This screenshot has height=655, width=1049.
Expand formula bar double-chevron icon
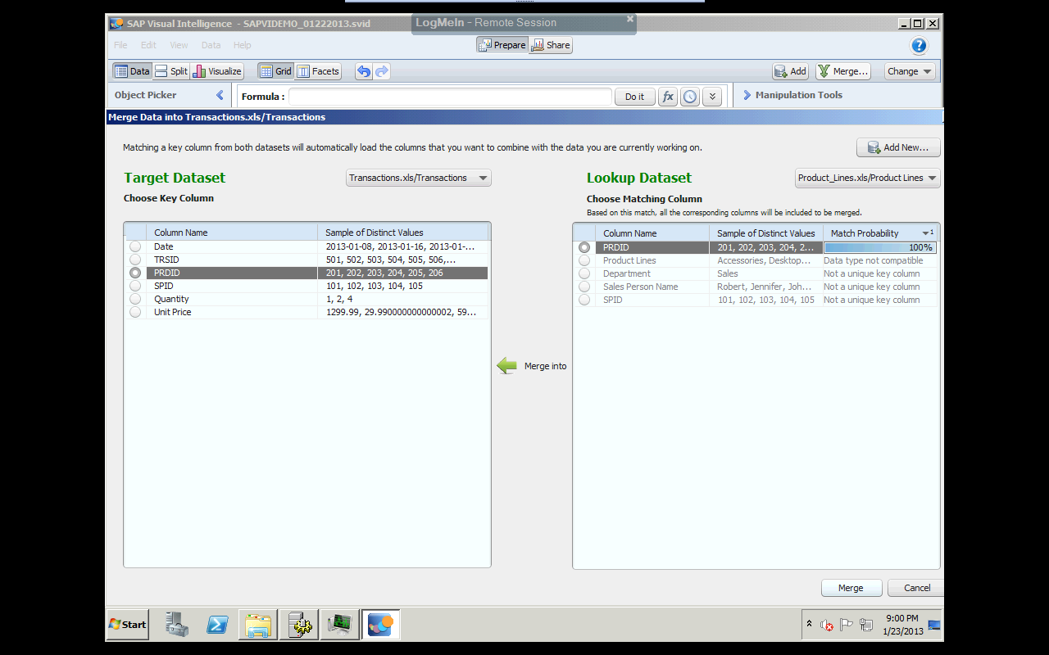tap(712, 97)
